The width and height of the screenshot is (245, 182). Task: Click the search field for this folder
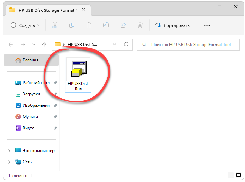pyautogui.click(x=188, y=45)
